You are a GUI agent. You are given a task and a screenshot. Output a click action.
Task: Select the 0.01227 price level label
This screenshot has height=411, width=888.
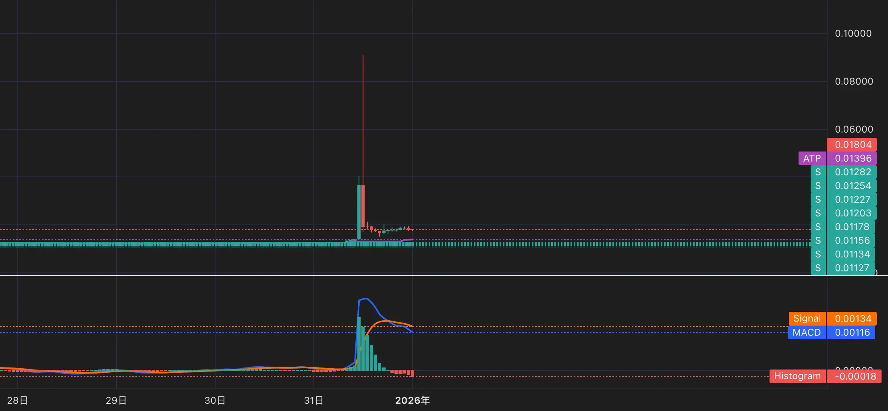(851, 199)
